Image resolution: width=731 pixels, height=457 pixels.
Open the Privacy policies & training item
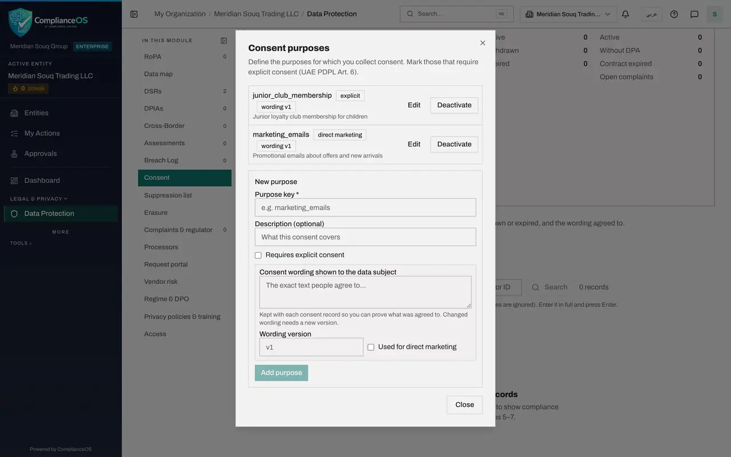[184, 316]
